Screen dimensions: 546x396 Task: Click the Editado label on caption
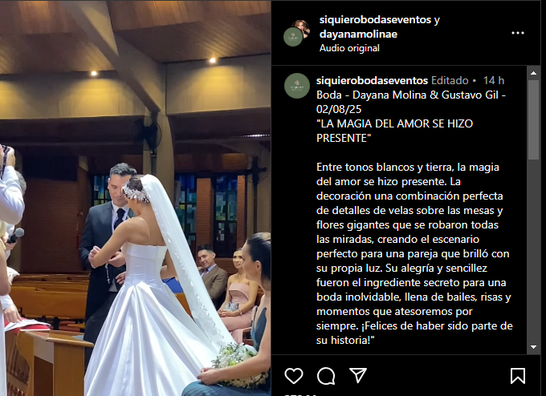[450, 80]
